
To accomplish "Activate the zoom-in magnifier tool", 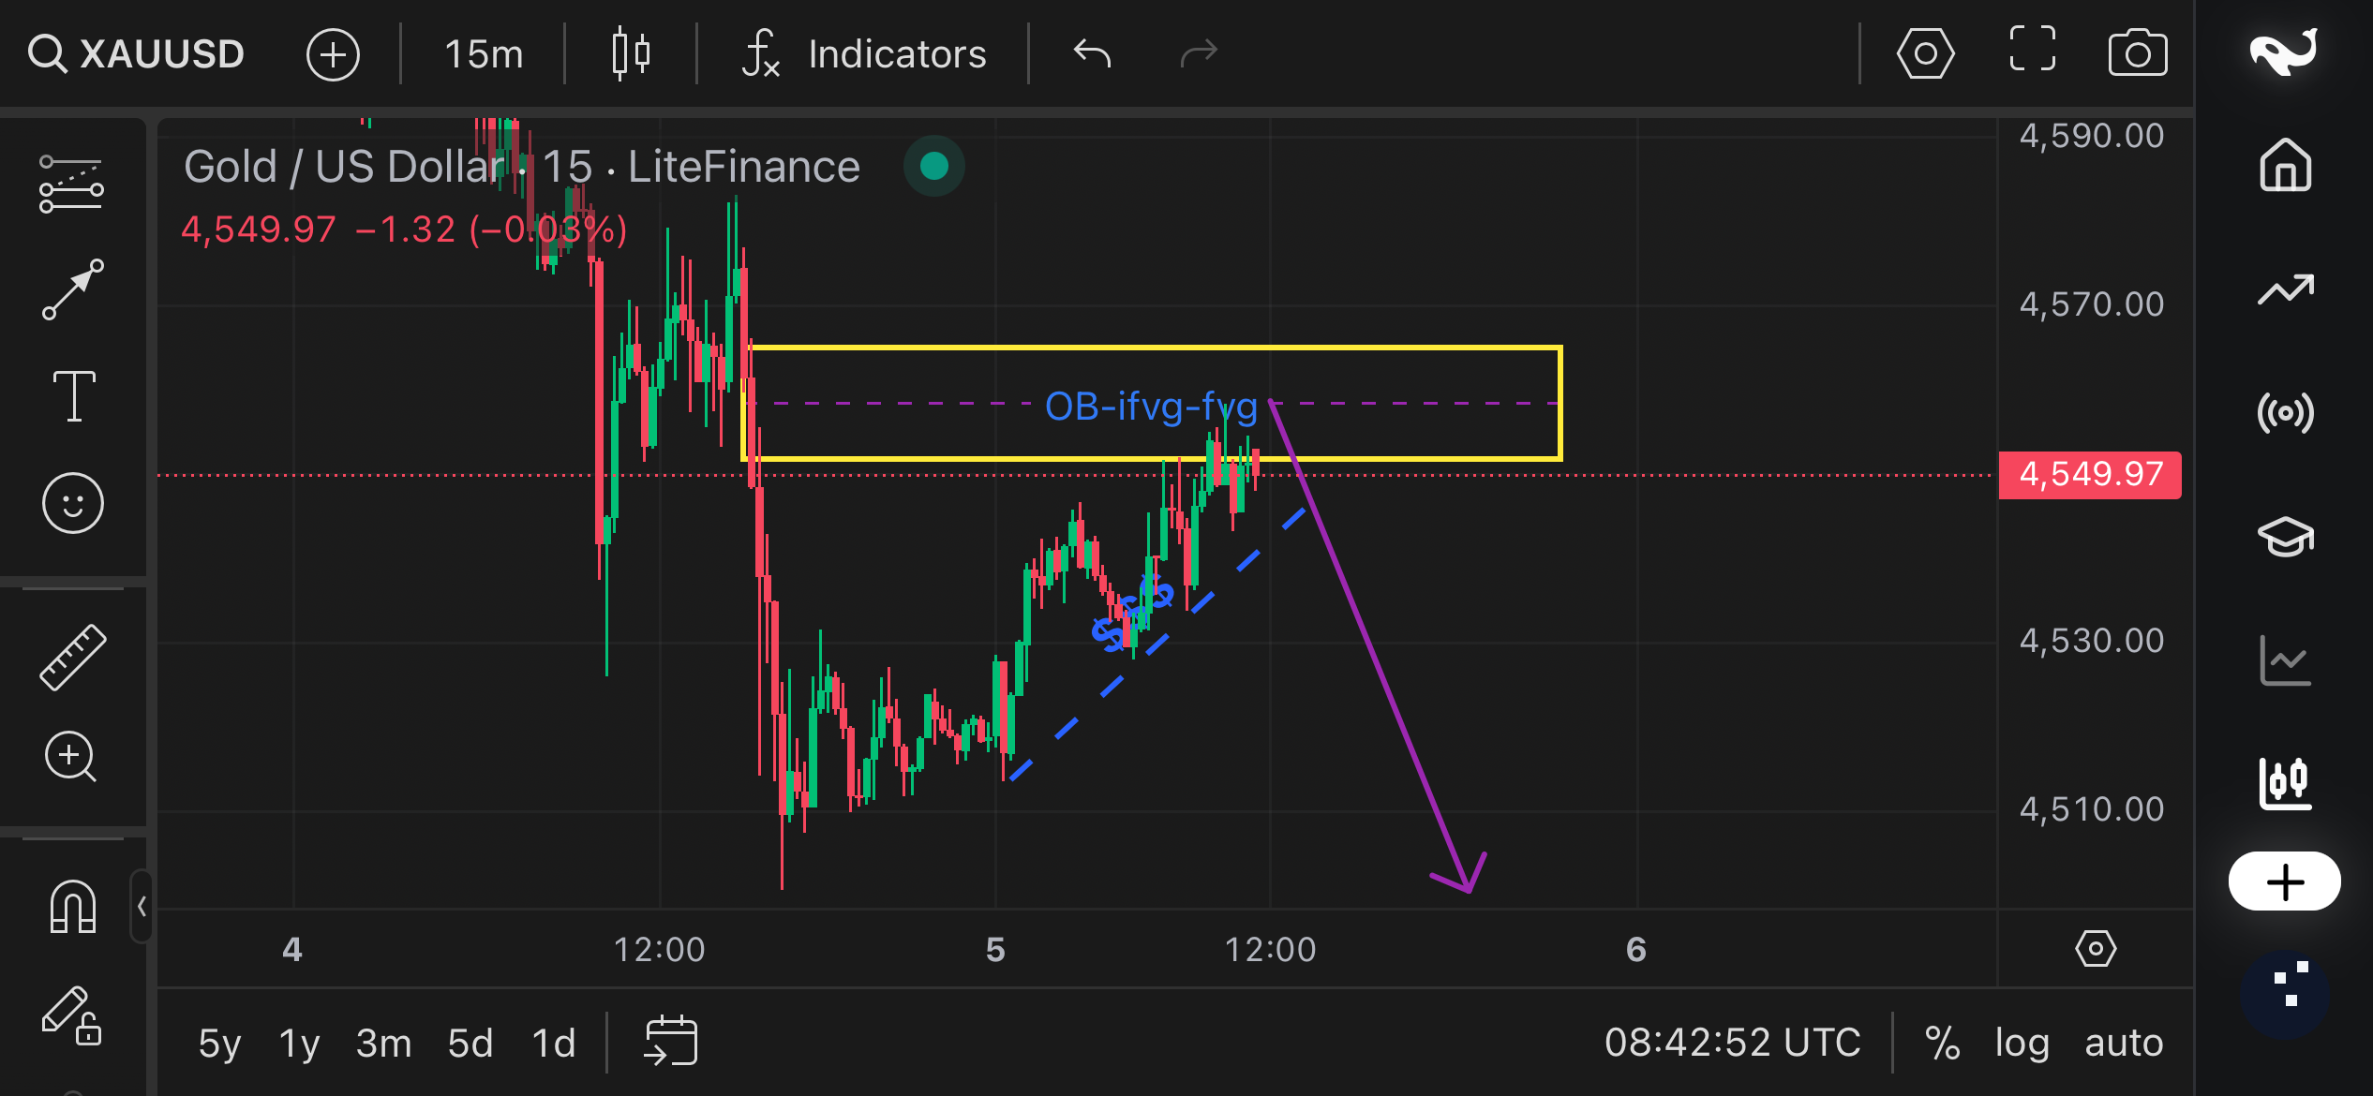I will [x=71, y=757].
